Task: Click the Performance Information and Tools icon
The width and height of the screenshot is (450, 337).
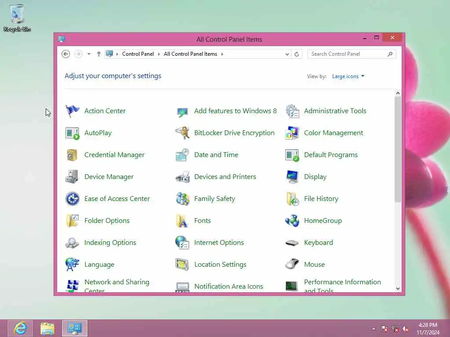Action: click(292, 286)
